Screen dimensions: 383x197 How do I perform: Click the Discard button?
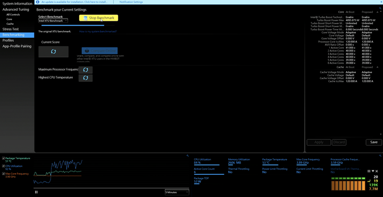tap(339, 142)
